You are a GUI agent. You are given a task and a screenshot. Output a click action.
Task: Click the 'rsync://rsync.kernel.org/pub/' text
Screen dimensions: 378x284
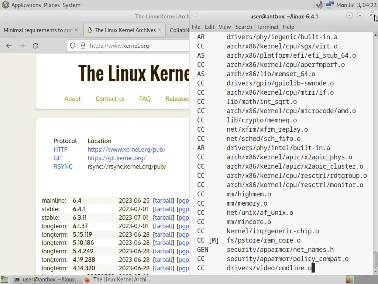point(127,166)
